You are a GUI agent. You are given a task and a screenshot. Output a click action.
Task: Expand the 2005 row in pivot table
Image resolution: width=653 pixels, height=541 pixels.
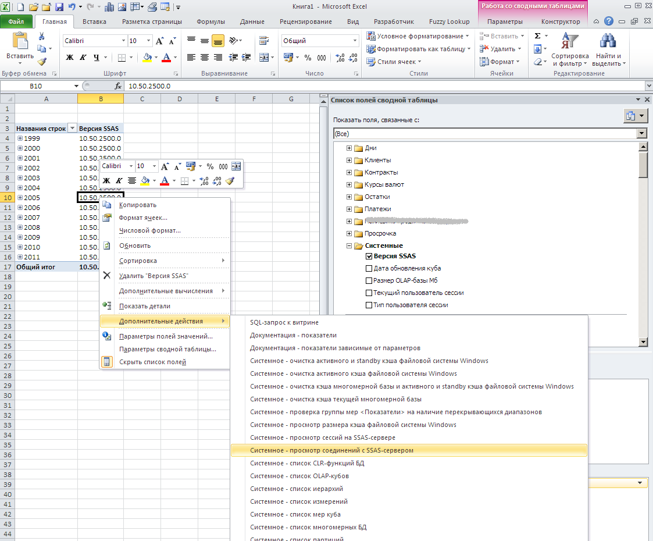(20, 198)
